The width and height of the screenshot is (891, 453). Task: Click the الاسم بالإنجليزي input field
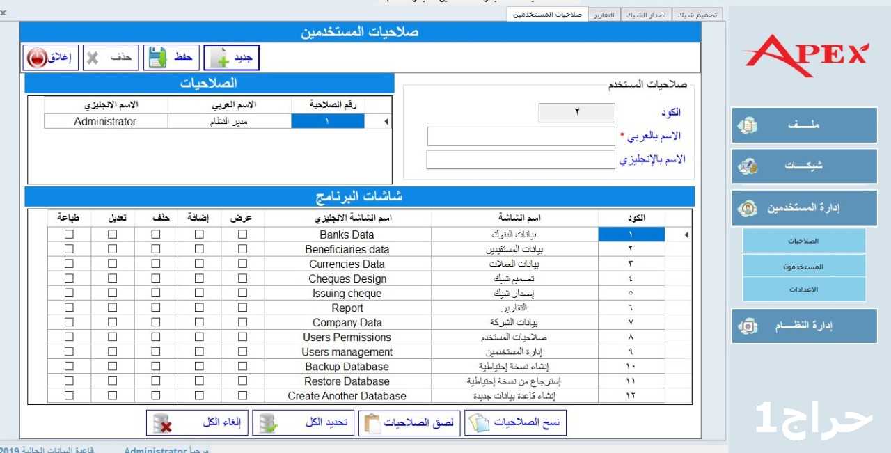[521, 159]
